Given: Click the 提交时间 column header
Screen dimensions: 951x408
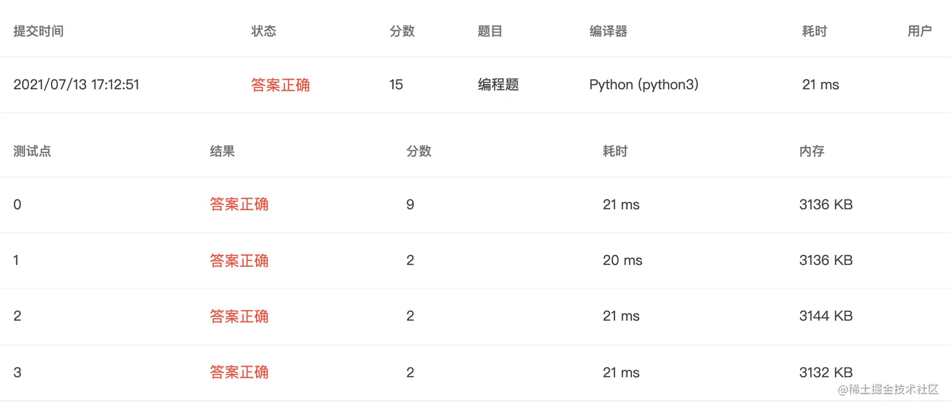Looking at the screenshot, I should click(38, 31).
